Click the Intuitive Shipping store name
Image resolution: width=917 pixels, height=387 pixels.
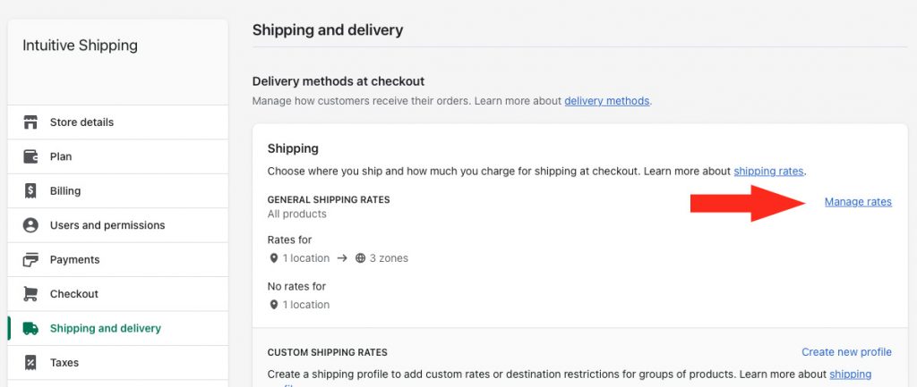pyautogui.click(x=80, y=46)
